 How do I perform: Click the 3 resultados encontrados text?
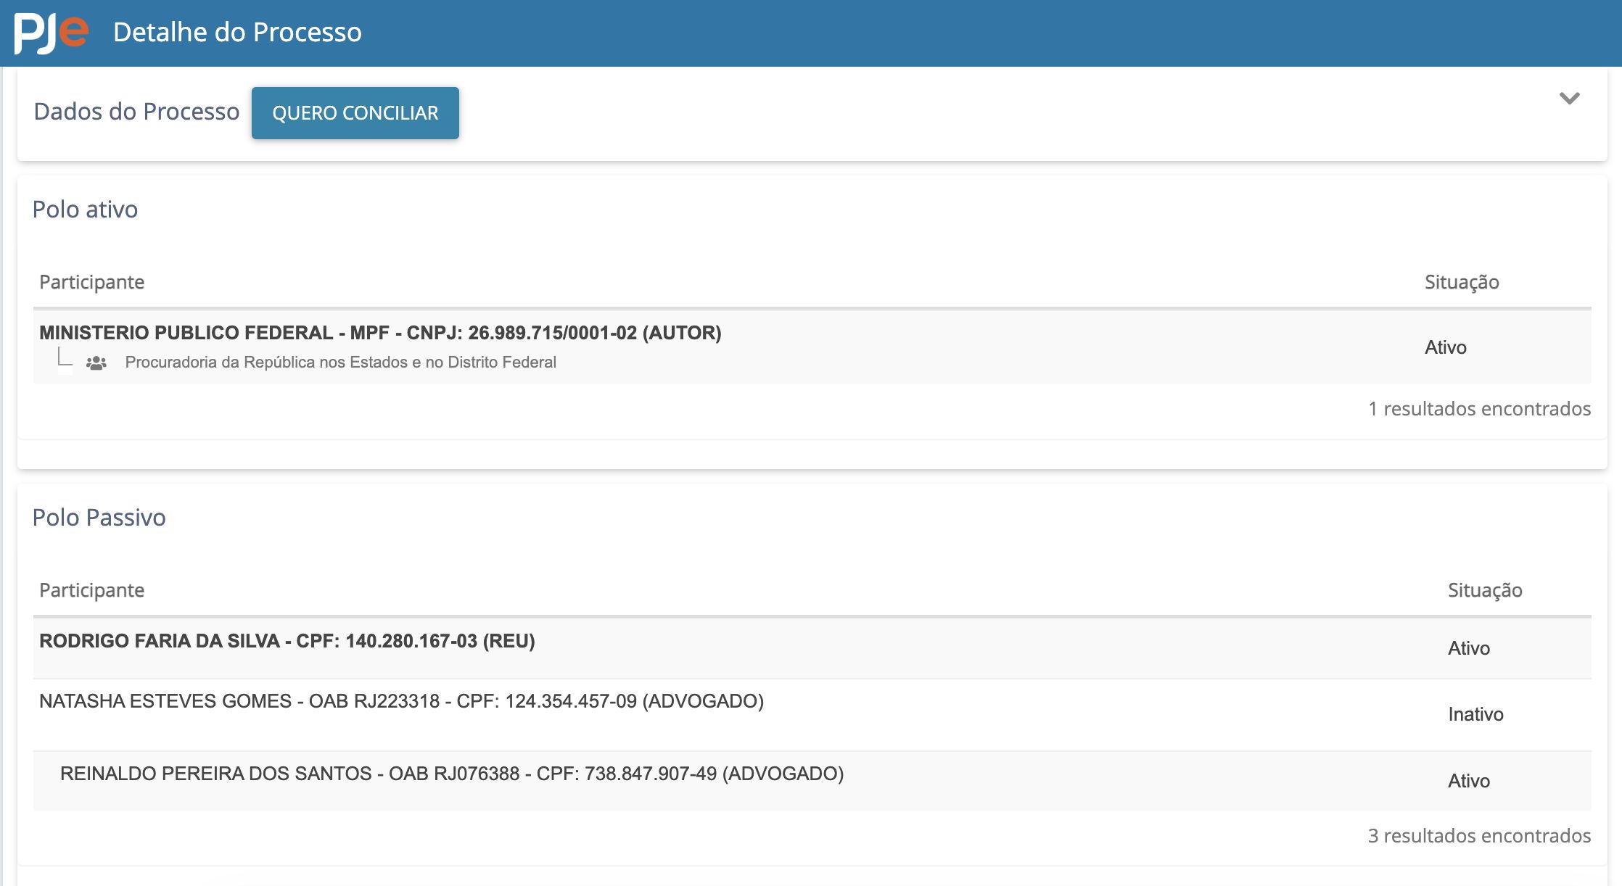click(1479, 836)
